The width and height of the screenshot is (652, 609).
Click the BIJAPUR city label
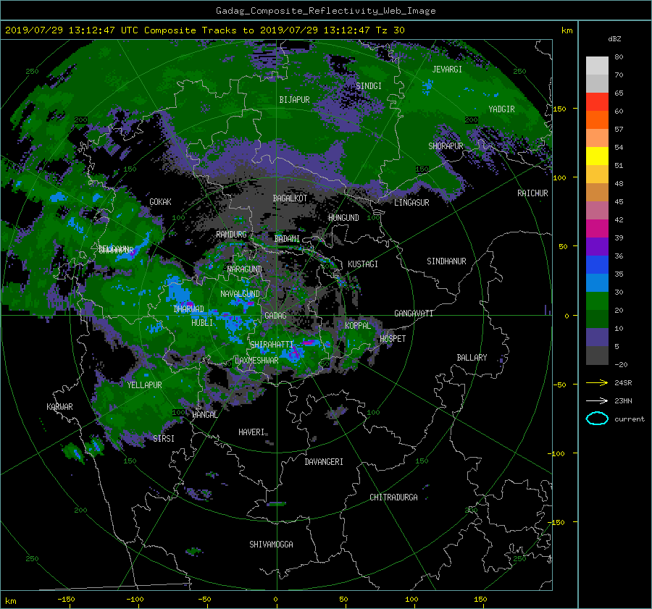click(x=294, y=100)
